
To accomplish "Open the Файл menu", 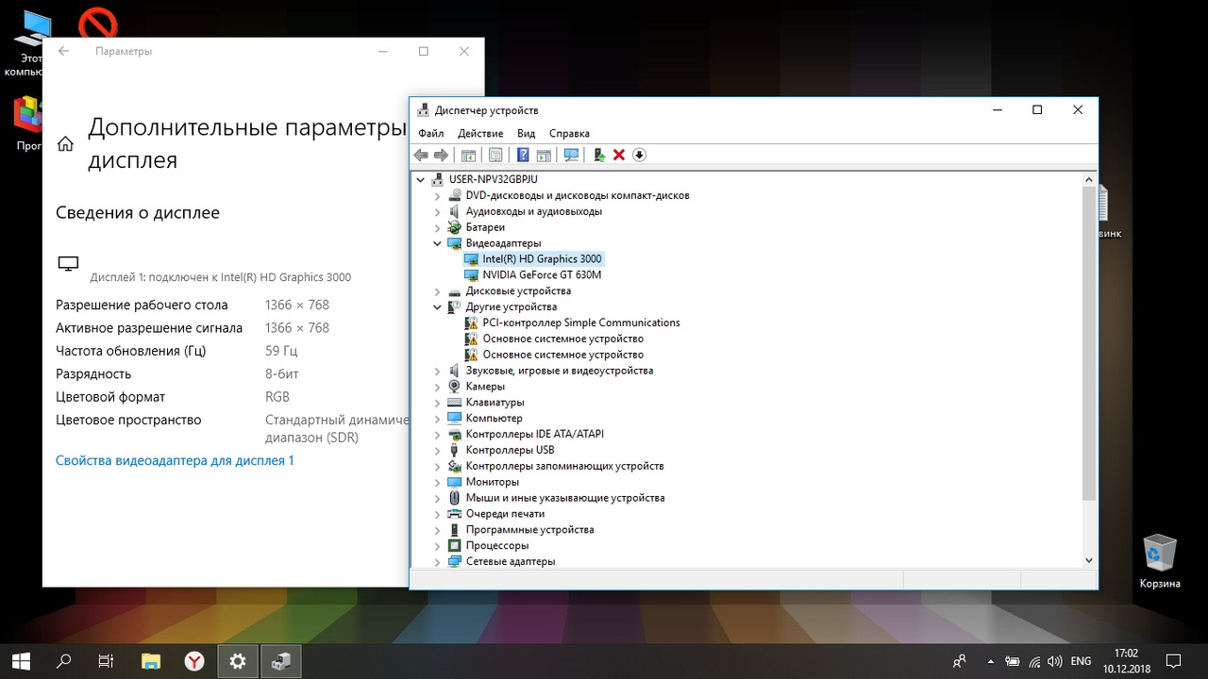I will pos(430,133).
